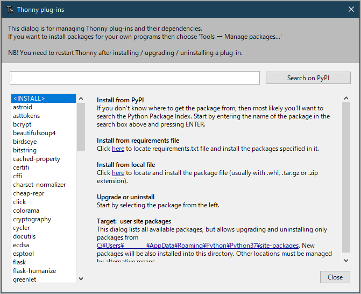Screen dimensions: 361x294
Task: Select bcrypt in the package list
Action: pos(43,124)
